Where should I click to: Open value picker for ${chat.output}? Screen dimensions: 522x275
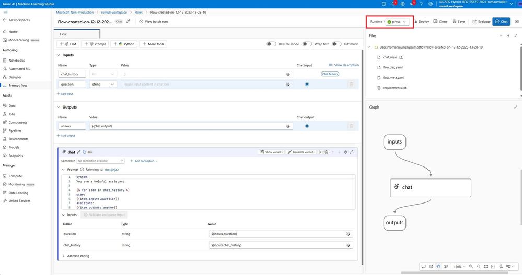[x=287, y=126]
